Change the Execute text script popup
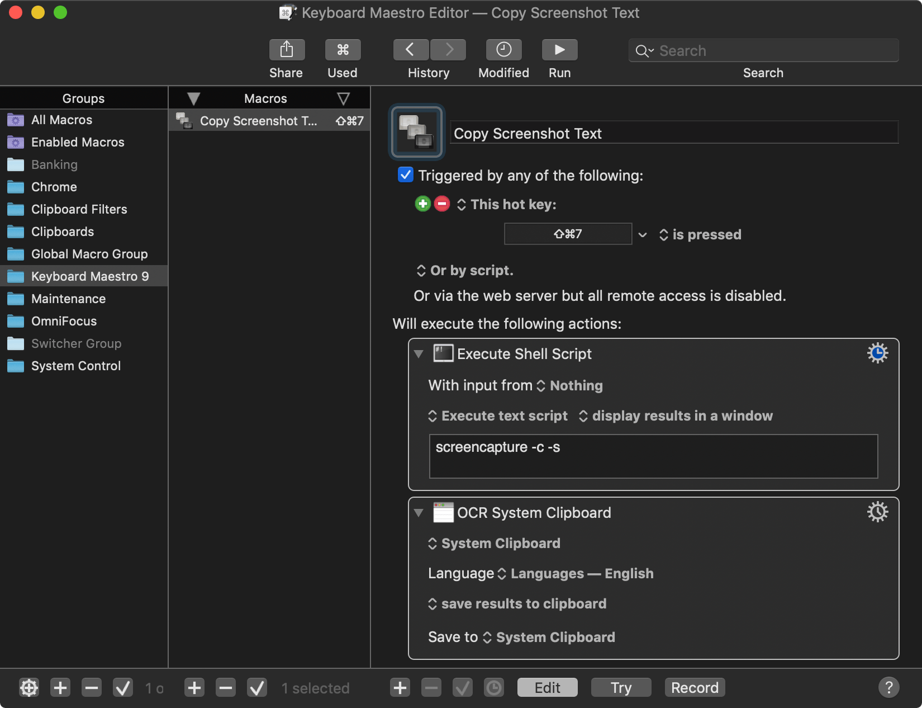The image size is (922, 708). tap(498, 416)
